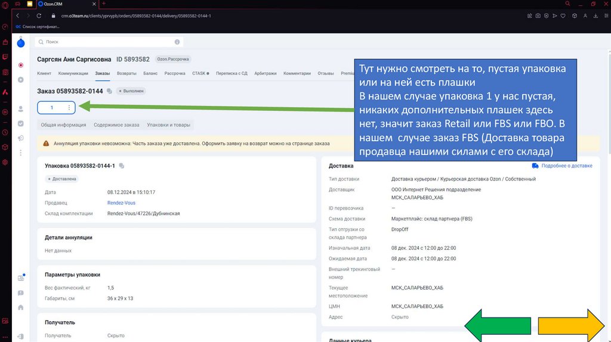This screenshot has height=342, width=611.
Task: Click the green left arrow
Action: [498, 326]
